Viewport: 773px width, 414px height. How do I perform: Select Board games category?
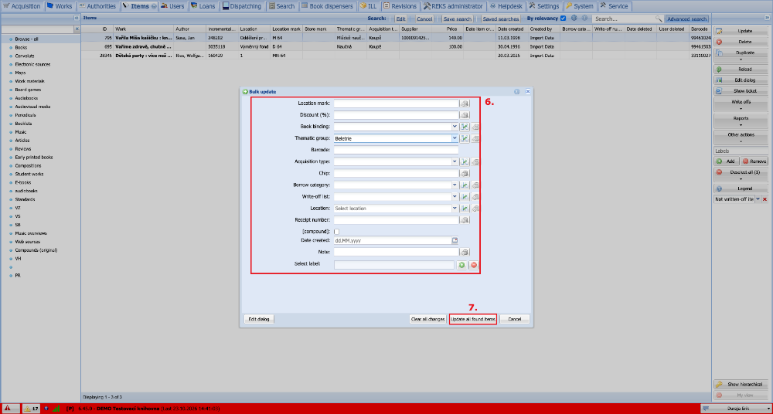28,90
